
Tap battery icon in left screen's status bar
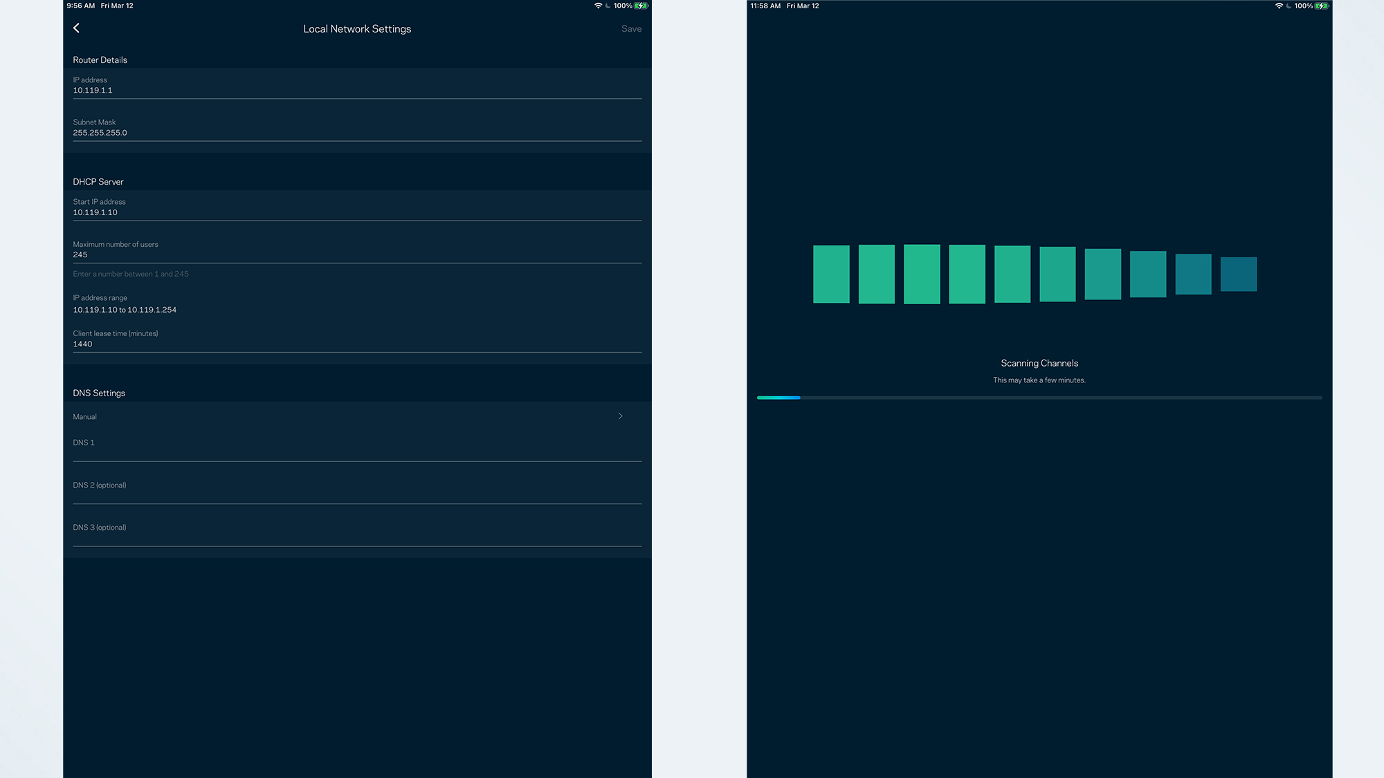tap(641, 6)
